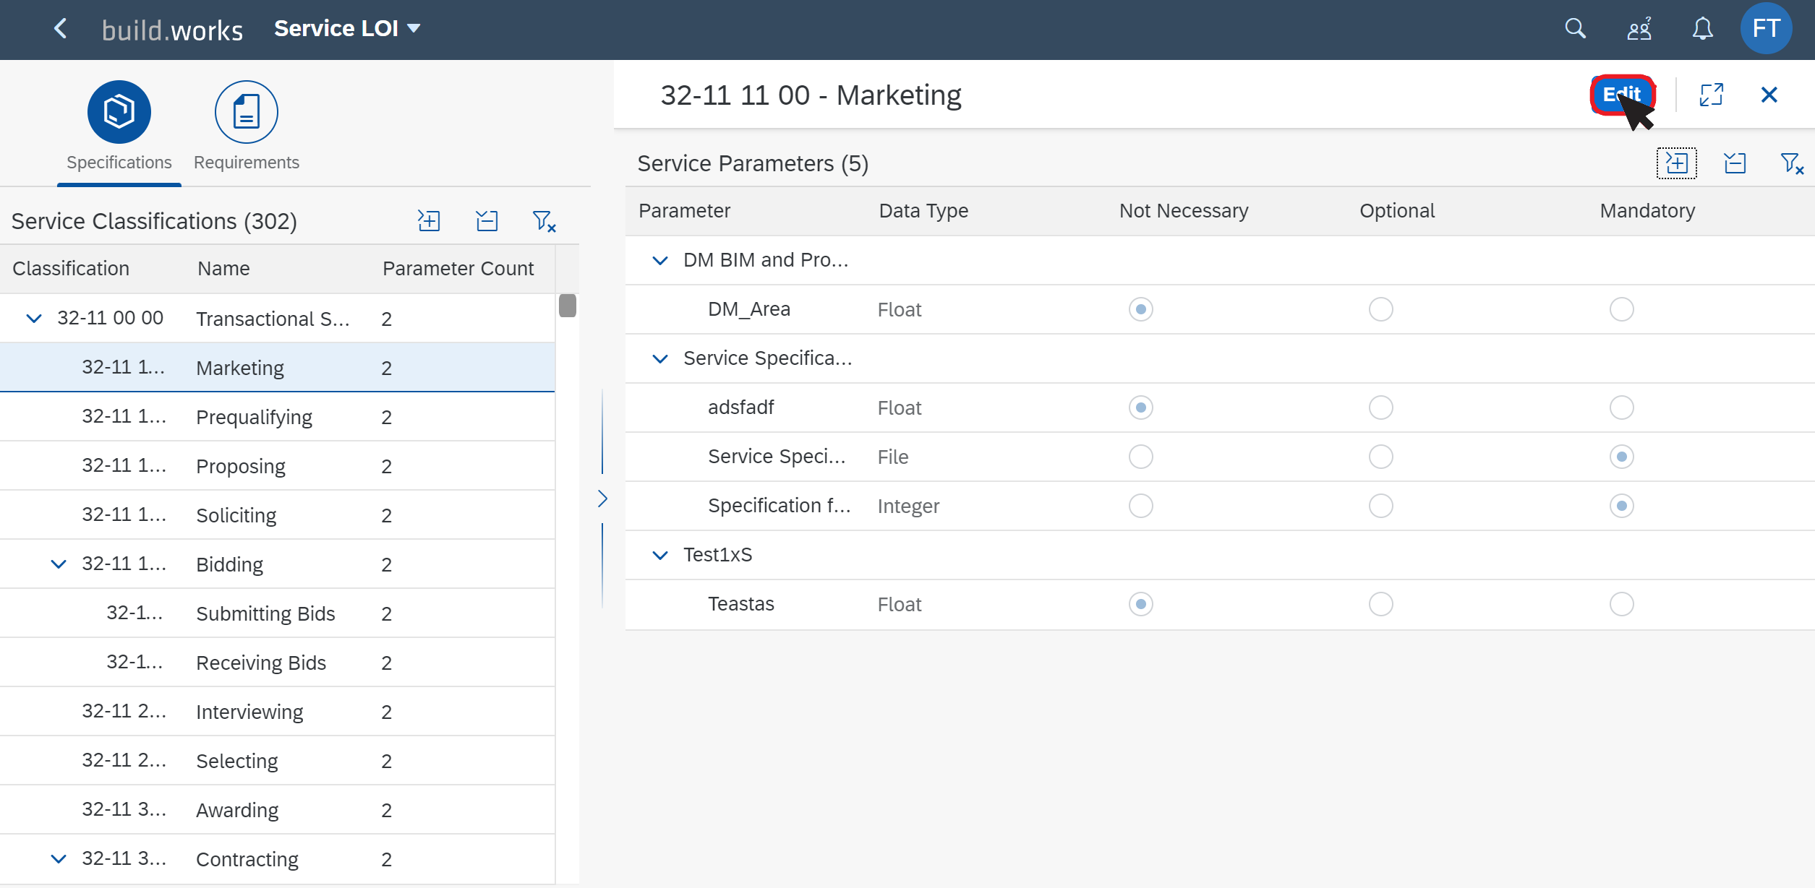Open the collaboration users icon in the header
This screenshot has height=888, width=1815.
[1639, 29]
